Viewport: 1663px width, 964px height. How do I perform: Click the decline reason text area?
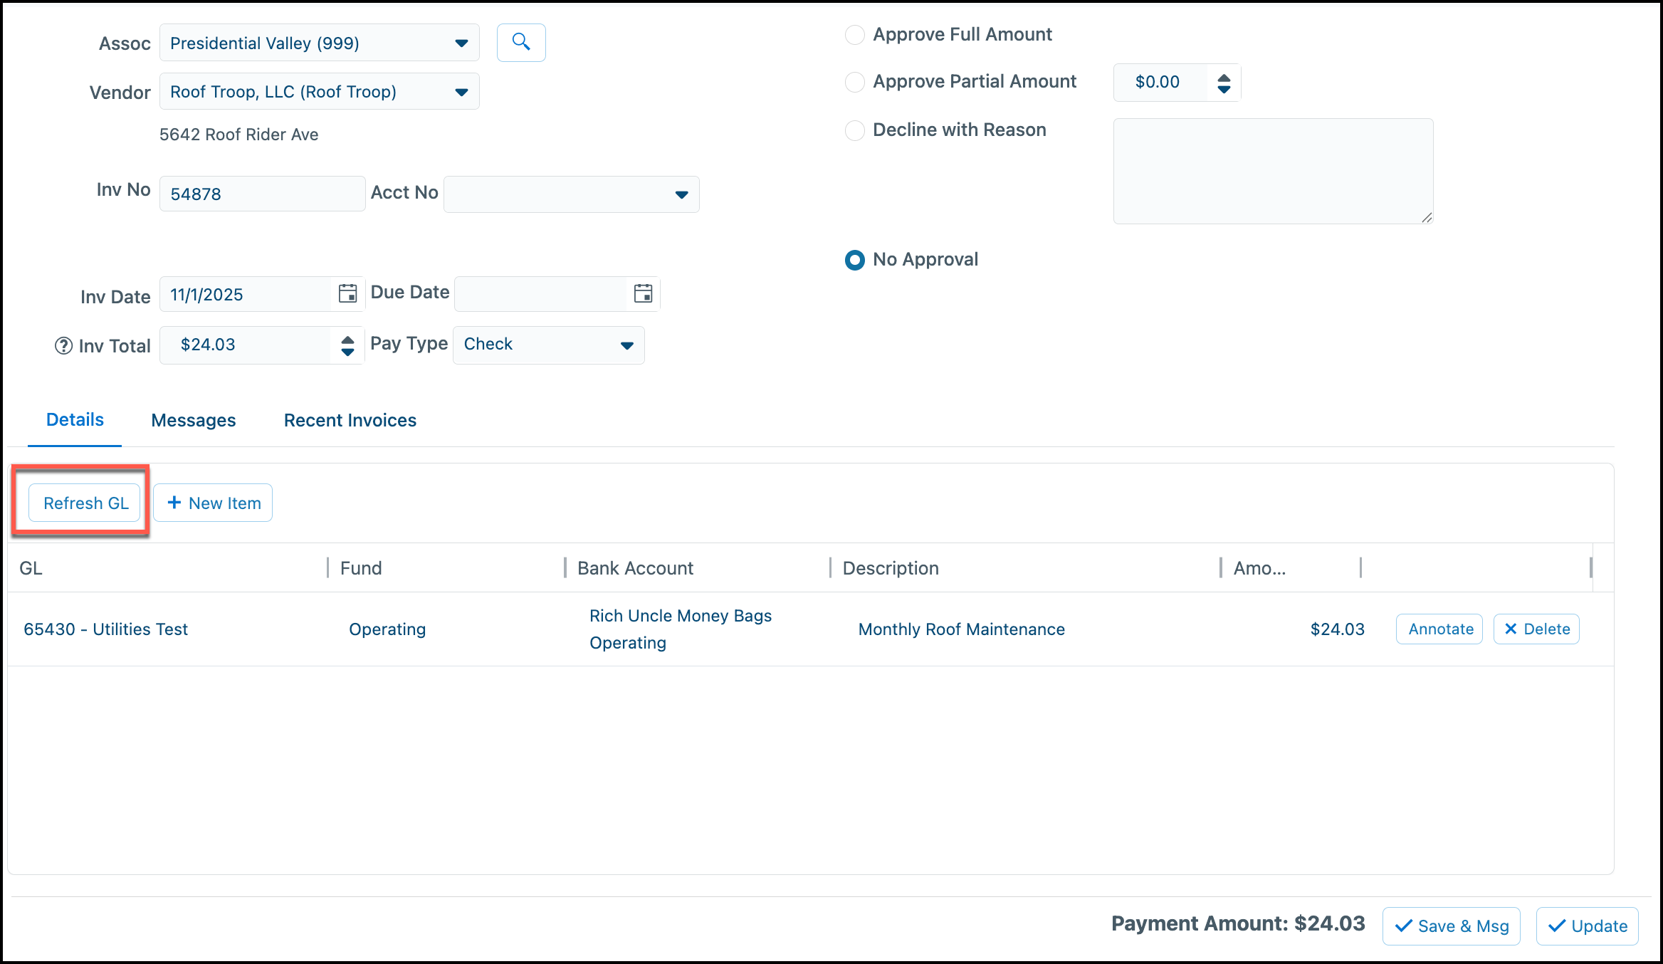tap(1273, 172)
